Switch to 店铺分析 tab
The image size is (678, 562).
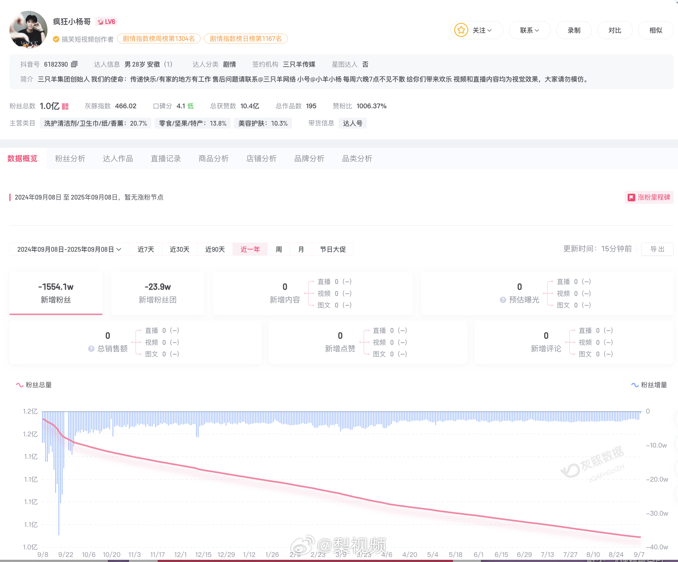click(x=261, y=158)
